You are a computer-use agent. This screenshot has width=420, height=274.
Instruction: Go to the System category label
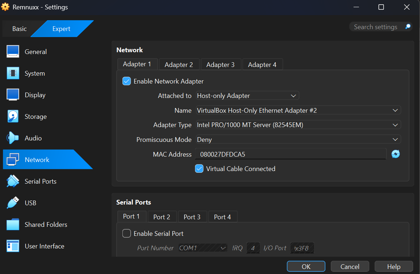(35, 73)
